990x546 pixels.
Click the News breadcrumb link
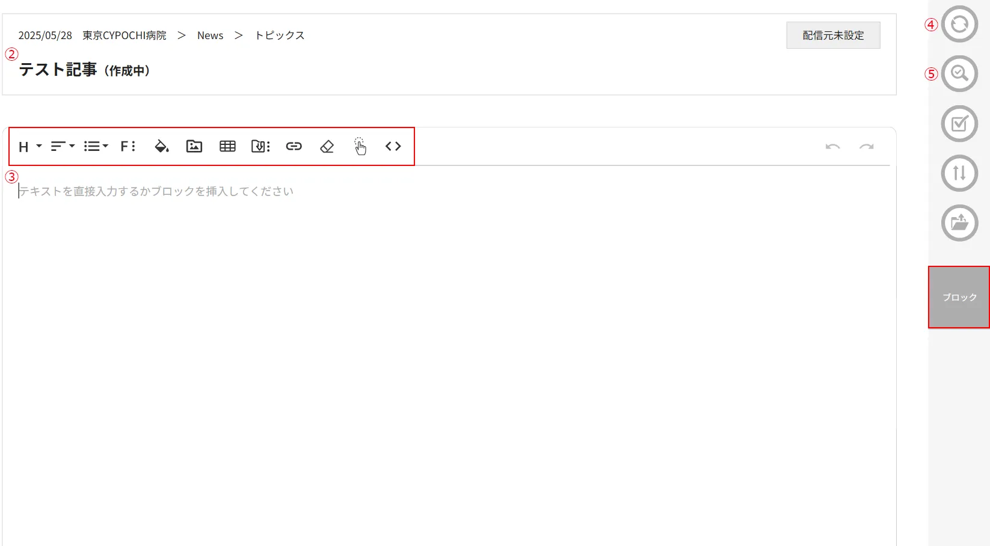(210, 35)
